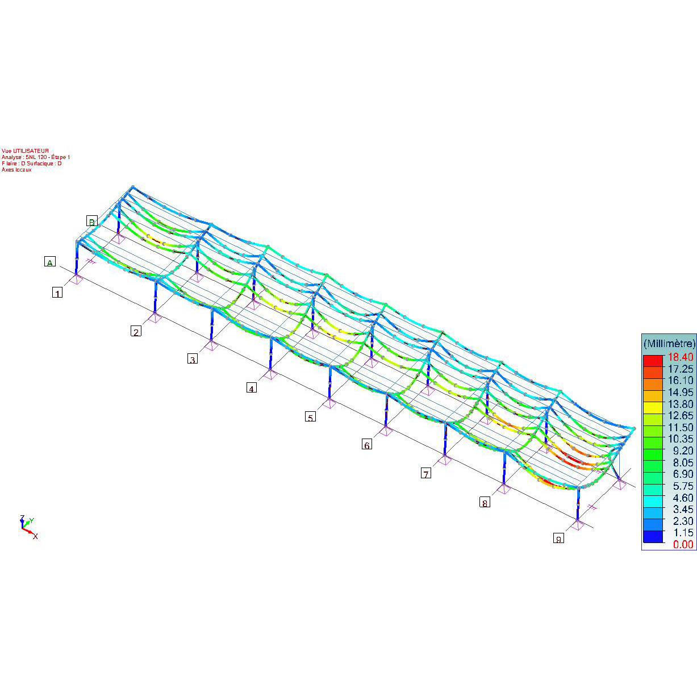Click the 18.40 maximum value in legend
697x697 pixels.
[x=681, y=357]
